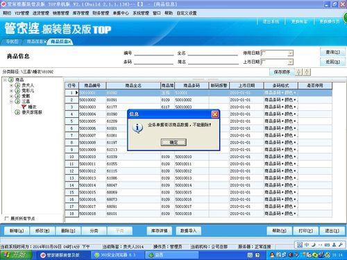
Task: Open the 单据中心 menu
Action: pos(121,13)
